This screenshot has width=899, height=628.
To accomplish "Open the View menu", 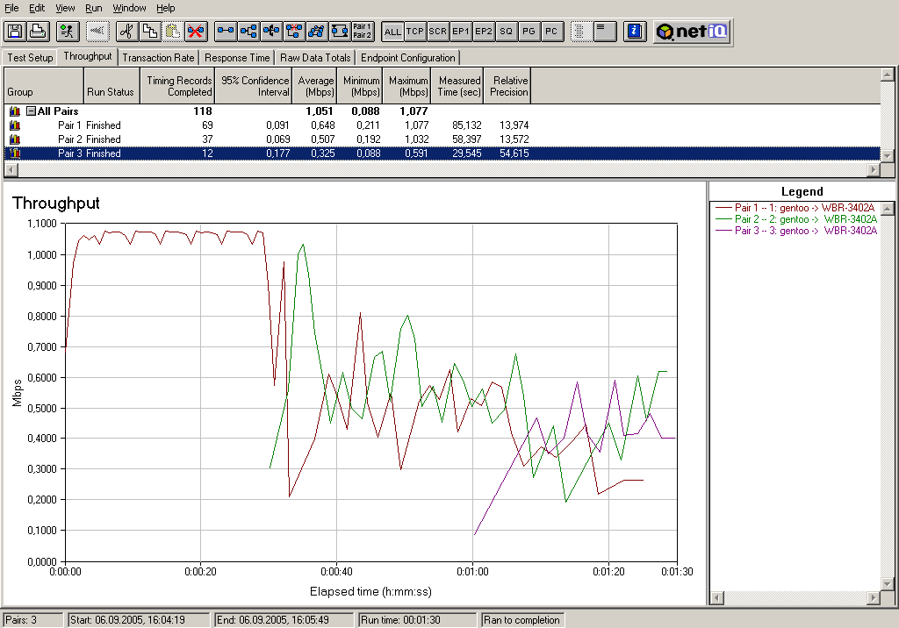I will click(x=65, y=8).
